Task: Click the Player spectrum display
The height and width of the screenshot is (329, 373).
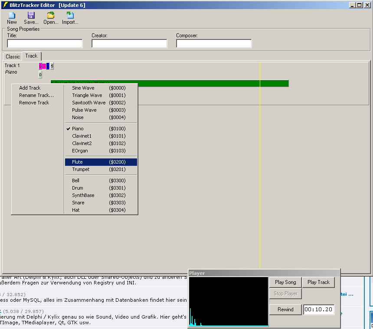Action: [x=229, y=301]
